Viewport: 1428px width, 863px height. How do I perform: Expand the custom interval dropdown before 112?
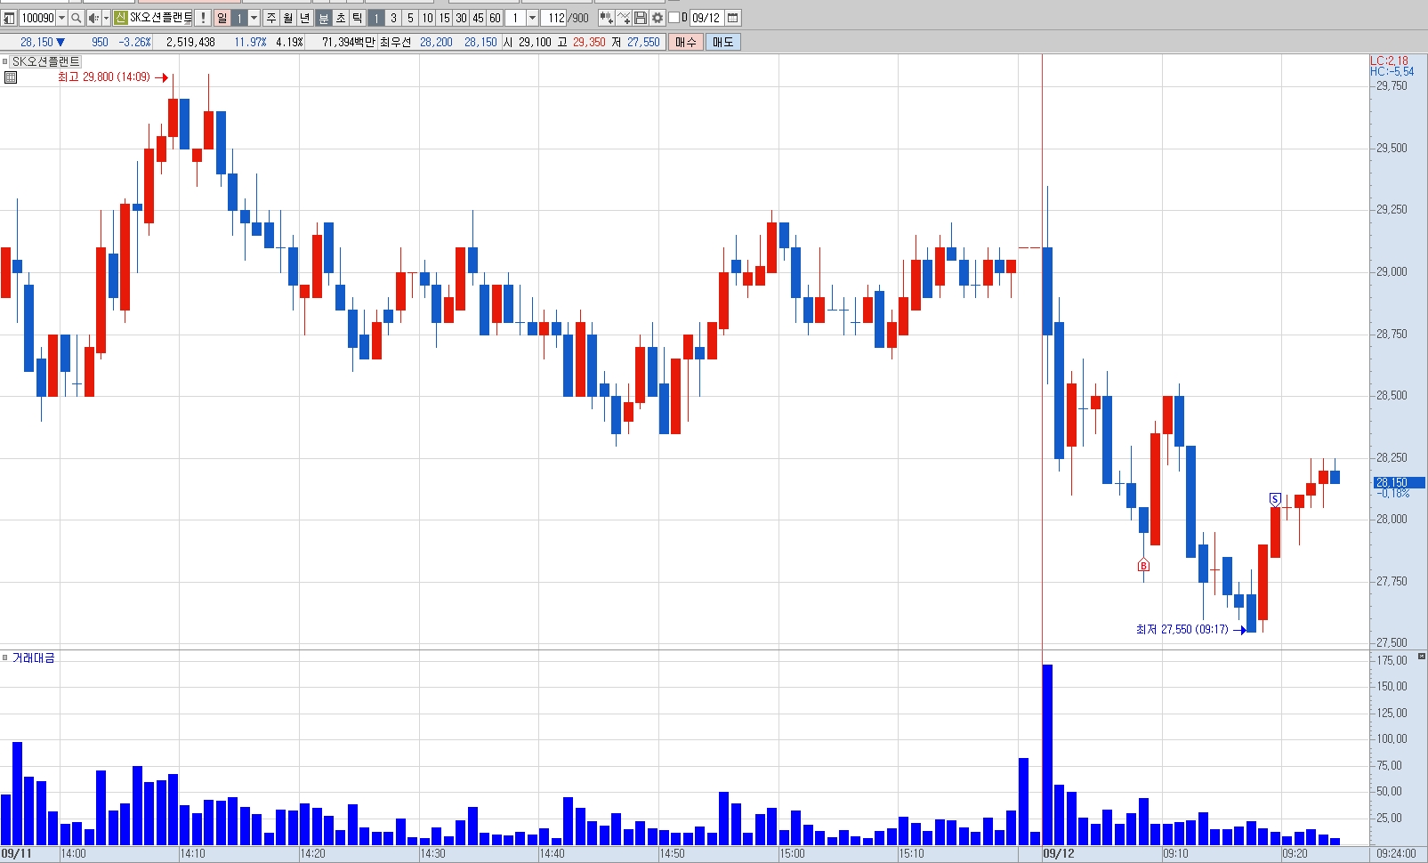[x=532, y=18]
